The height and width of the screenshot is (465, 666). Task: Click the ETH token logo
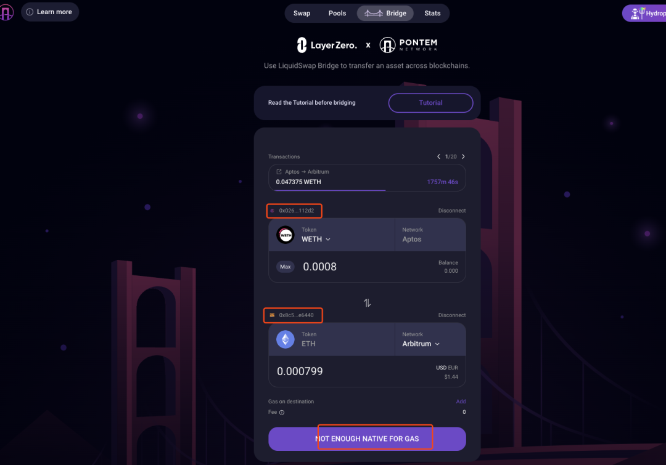click(x=286, y=339)
